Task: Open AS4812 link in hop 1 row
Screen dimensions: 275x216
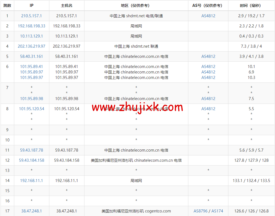Action: [x=208, y=16]
